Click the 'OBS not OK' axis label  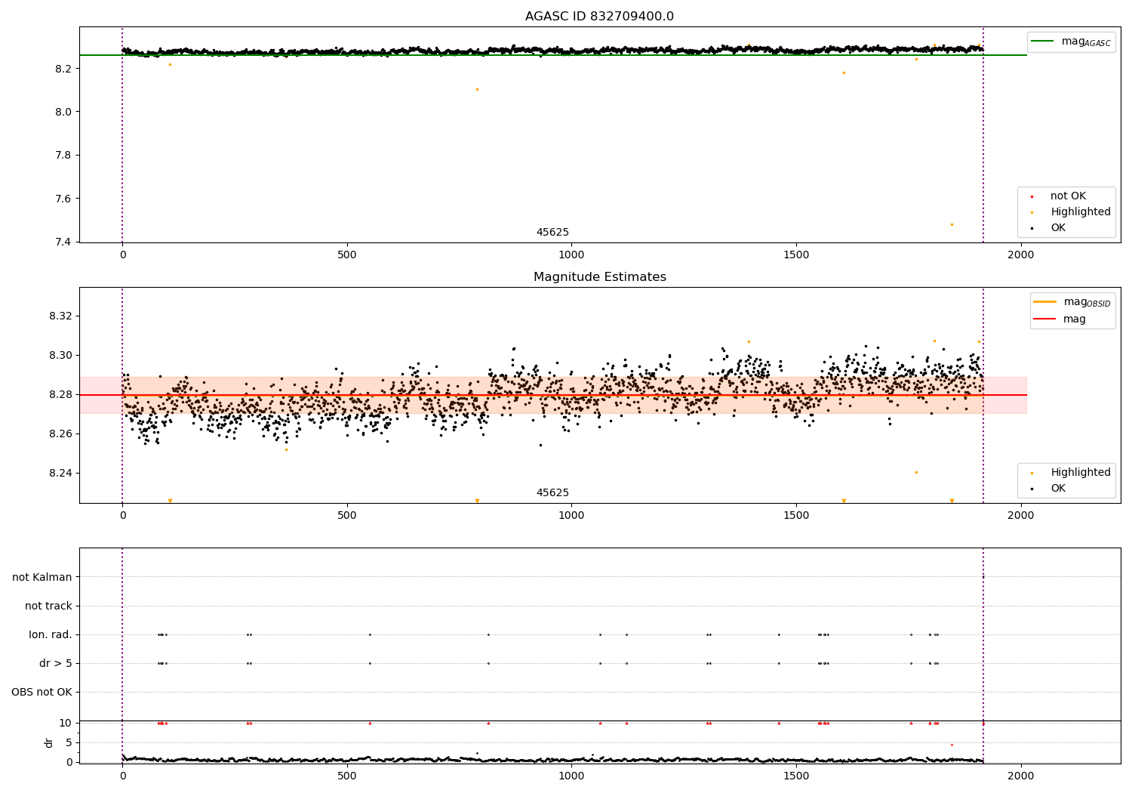click(42, 693)
